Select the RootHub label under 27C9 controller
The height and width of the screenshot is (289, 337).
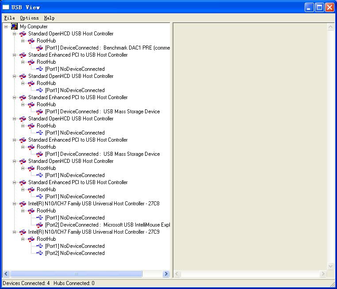(x=46, y=239)
